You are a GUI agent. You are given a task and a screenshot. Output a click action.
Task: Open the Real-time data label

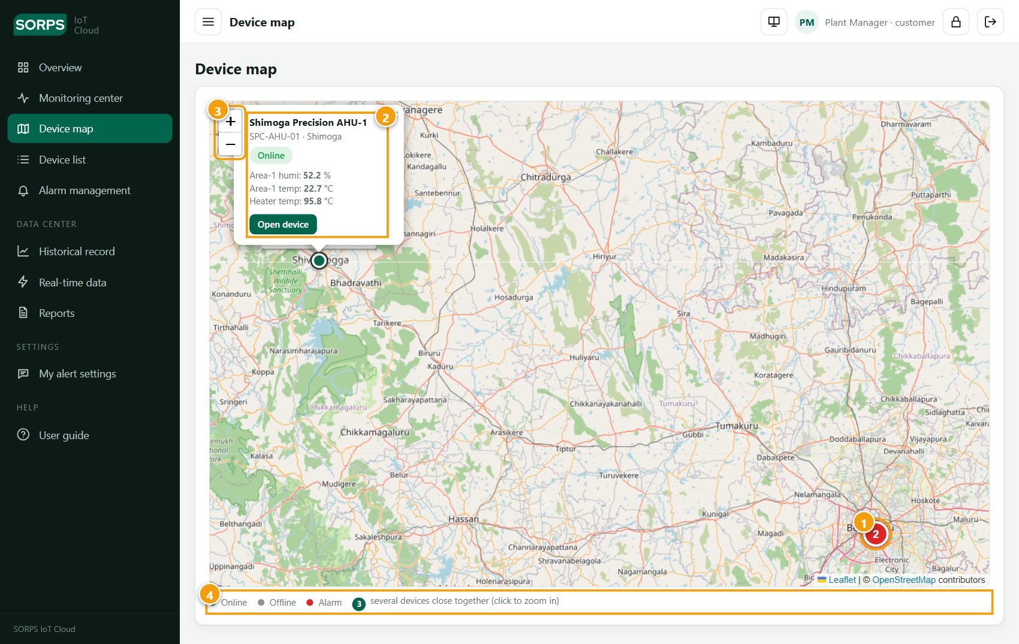[x=73, y=282]
